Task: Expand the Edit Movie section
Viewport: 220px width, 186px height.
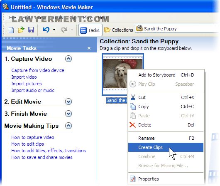Action: click(x=68, y=102)
